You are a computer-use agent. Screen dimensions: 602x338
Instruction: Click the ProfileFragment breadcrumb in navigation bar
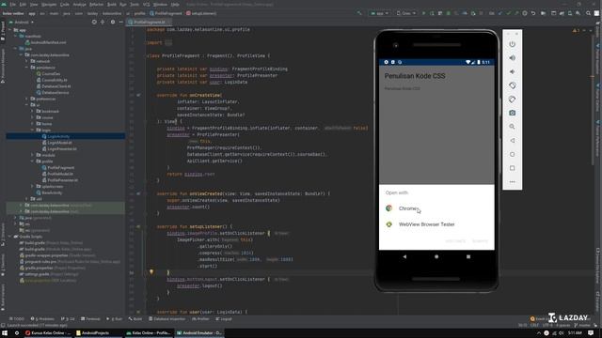(x=166, y=13)
